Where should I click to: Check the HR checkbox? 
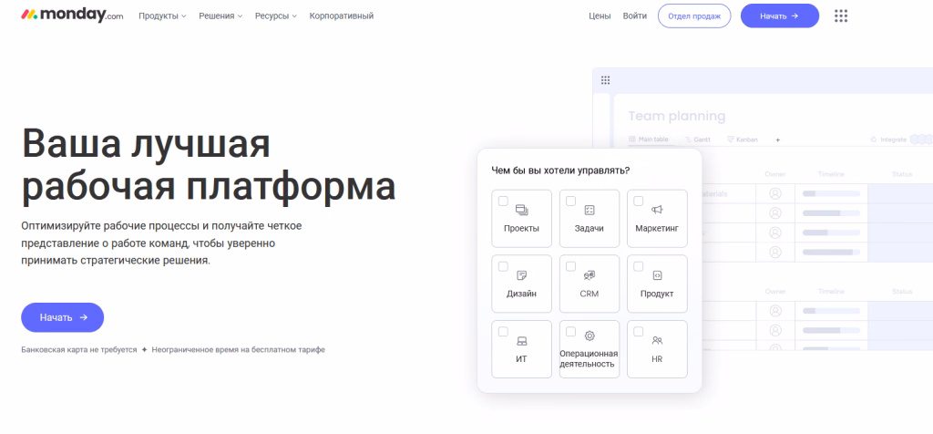coord(639,331)
